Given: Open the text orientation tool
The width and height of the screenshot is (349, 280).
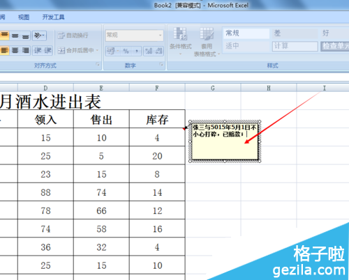Looking at the screenshot, I should [39, 36].
